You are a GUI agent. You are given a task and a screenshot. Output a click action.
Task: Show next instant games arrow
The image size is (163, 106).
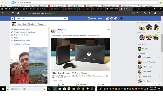[x=160, y=27]
